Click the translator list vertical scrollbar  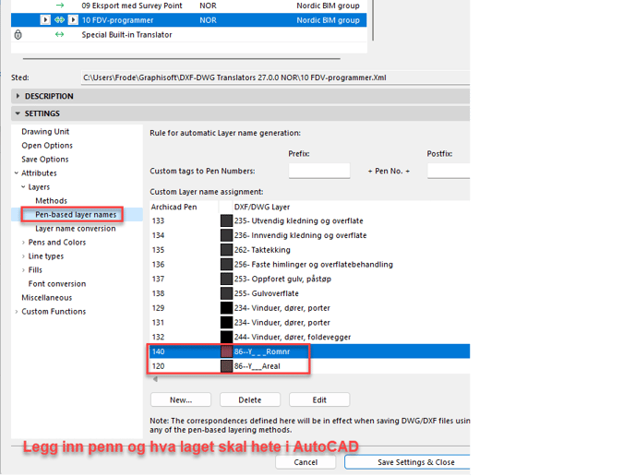coord(372,20)
